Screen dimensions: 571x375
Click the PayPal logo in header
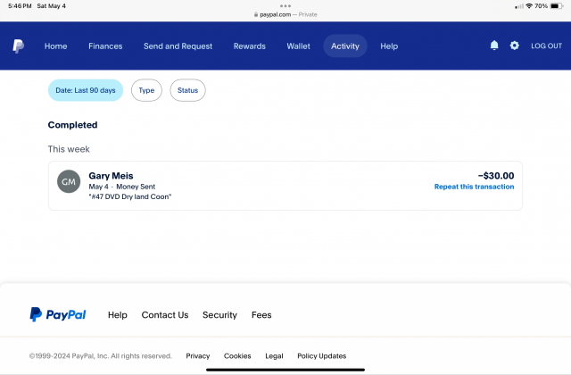(x=19, y=46)
